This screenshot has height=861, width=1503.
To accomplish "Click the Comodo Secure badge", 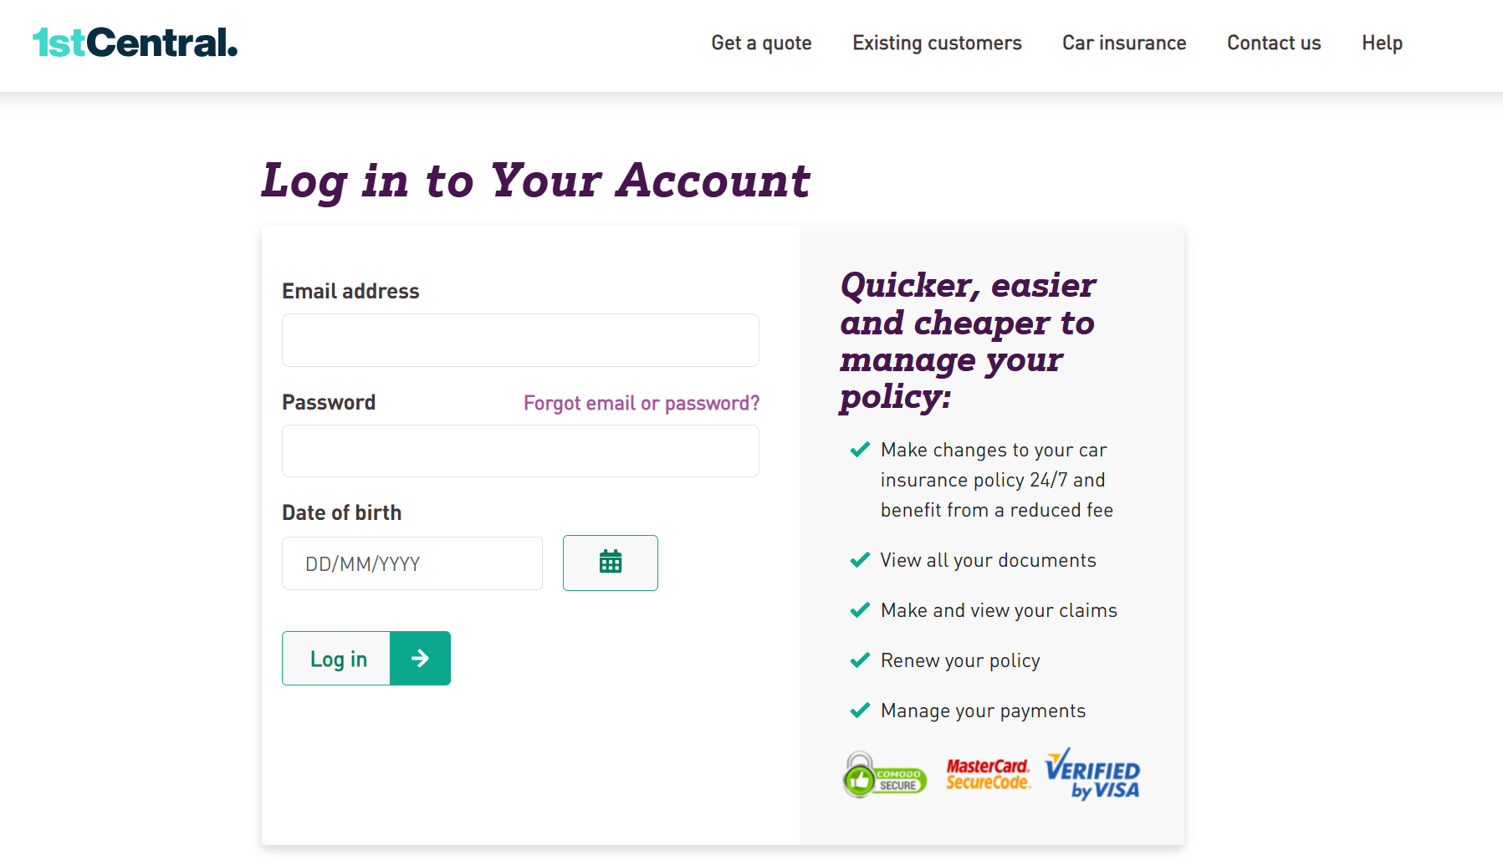I will tap(885, 775).
